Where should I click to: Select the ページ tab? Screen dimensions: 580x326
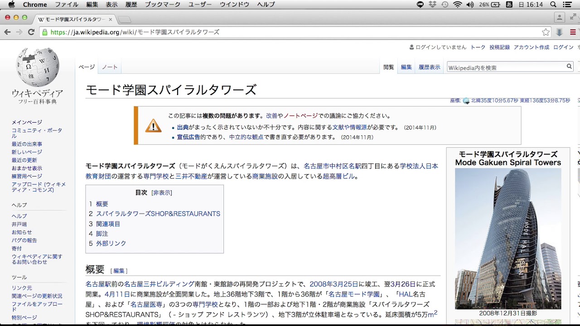[x=87, y=67]
